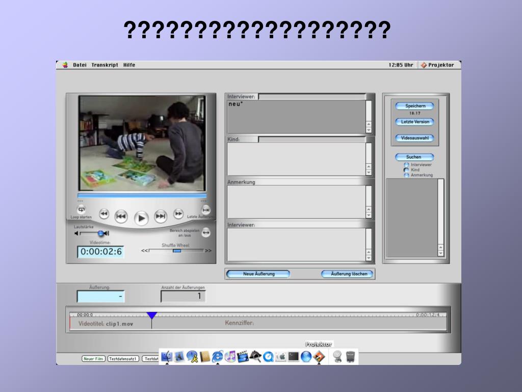Open the Datei menu
This screenshot has height=392, width=522.
(80, 65)
